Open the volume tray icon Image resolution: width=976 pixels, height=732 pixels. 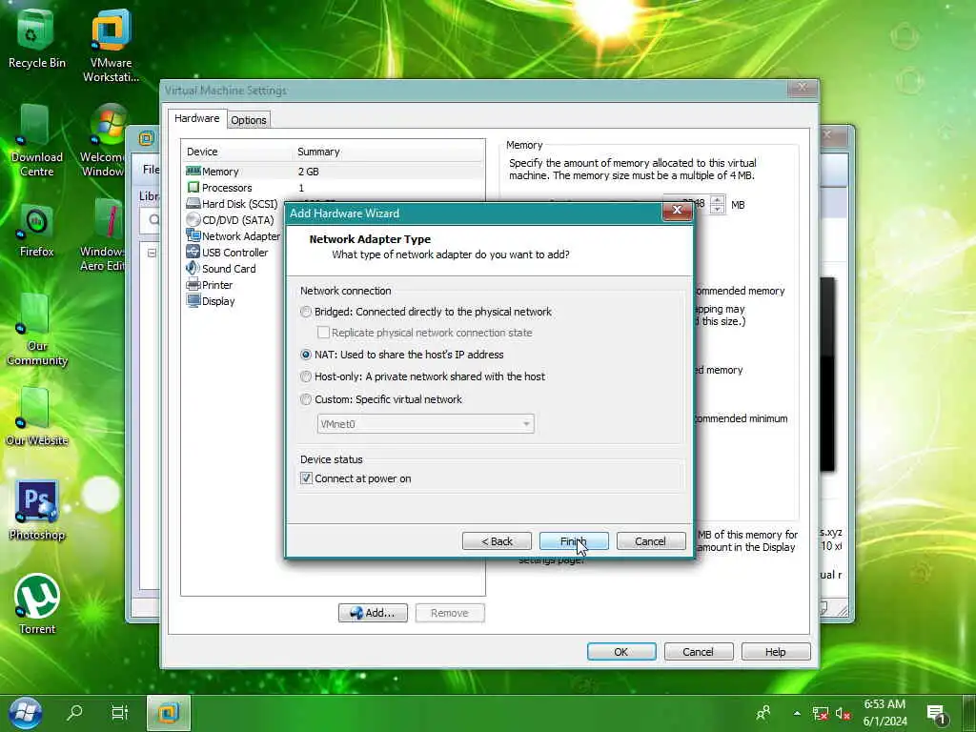coord(843,714)
